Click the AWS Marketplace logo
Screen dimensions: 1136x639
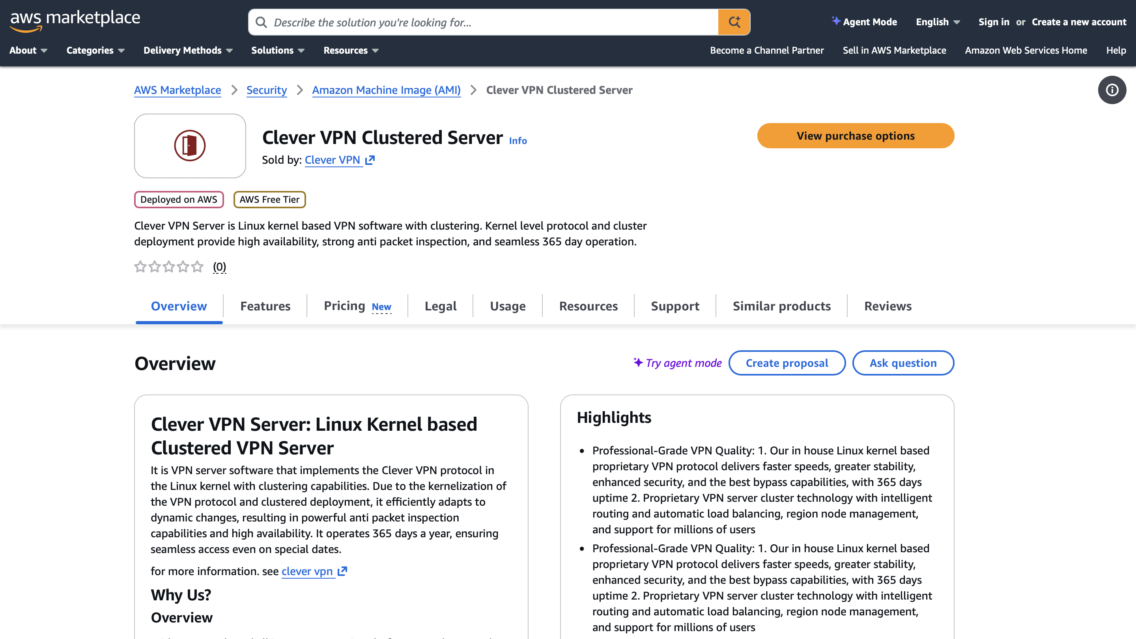coord(75,21)
